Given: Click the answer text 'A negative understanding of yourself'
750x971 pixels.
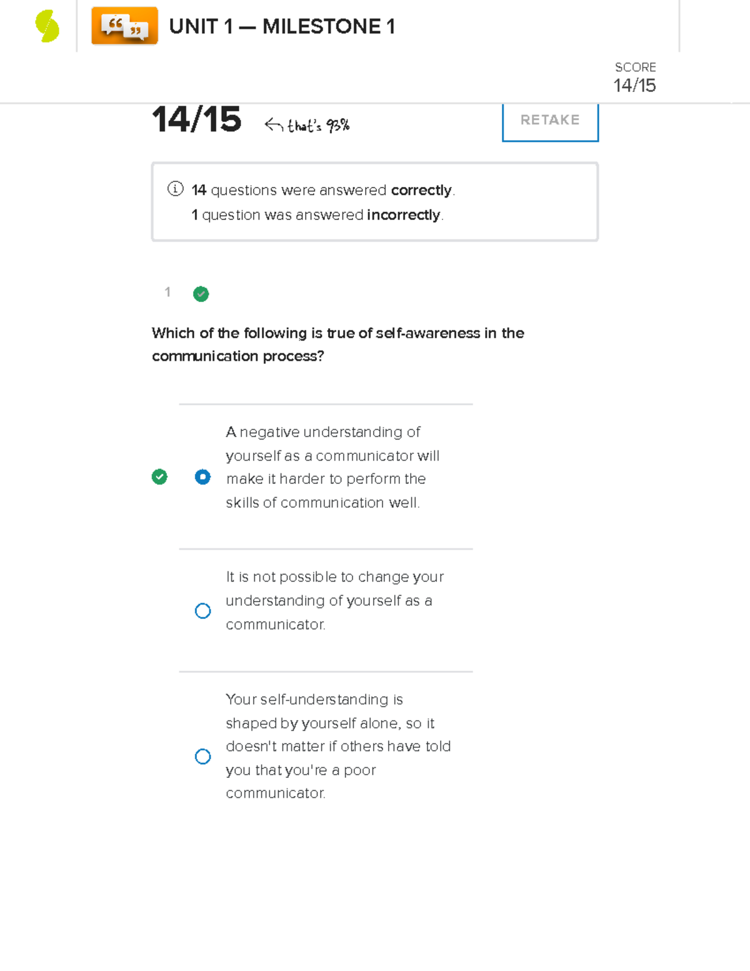Looking at the screenshot, I should click(332, 467).
